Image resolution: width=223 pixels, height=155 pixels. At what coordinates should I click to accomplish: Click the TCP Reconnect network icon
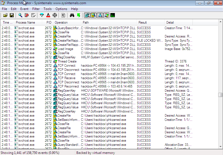[55, 86]
